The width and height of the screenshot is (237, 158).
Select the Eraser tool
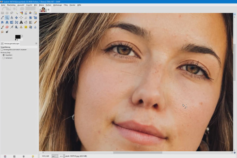(x=7, y=27)
